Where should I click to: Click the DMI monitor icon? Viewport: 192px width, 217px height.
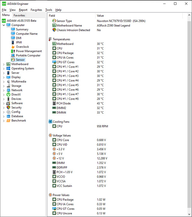click(x=13, y=38)
